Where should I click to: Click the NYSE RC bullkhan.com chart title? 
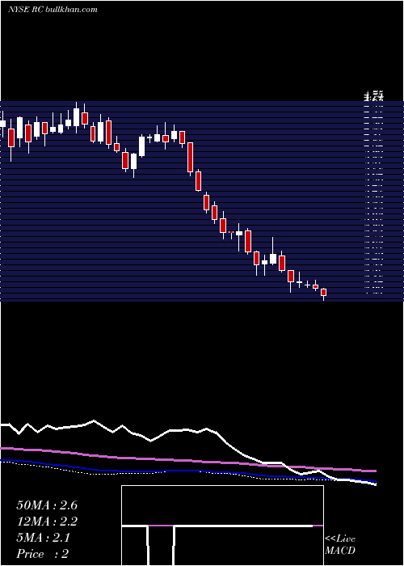pos(53,10)
